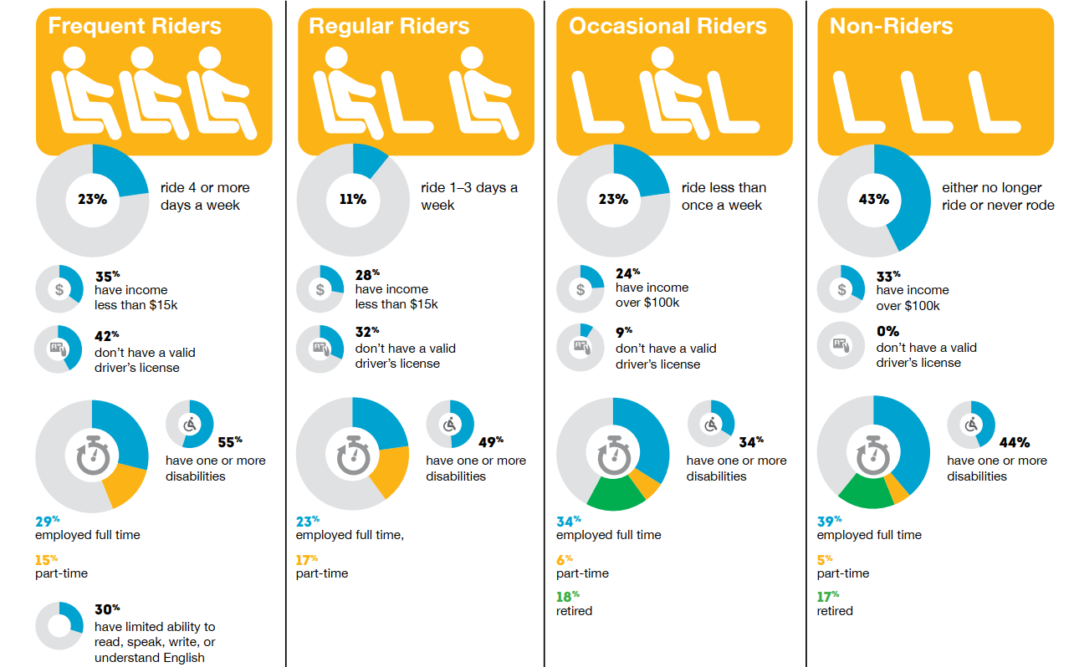This screenshot has height=667, width=1074.
Task: Click the "18% retired" label under Occasional Riders
Action: coord(574,603)
